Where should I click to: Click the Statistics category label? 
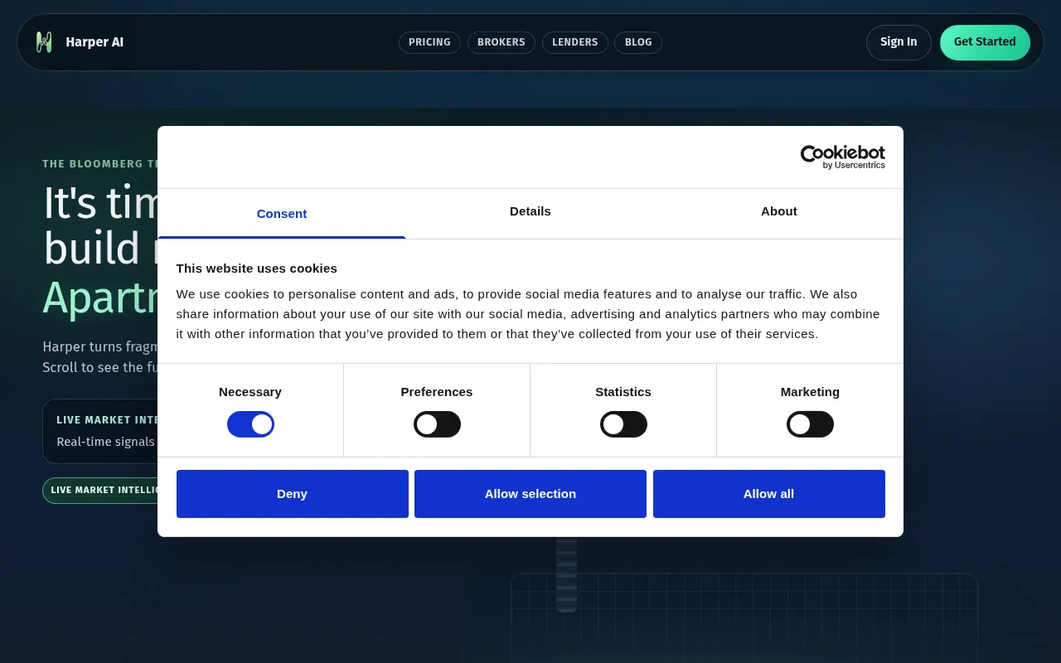[x=623, y=392]
